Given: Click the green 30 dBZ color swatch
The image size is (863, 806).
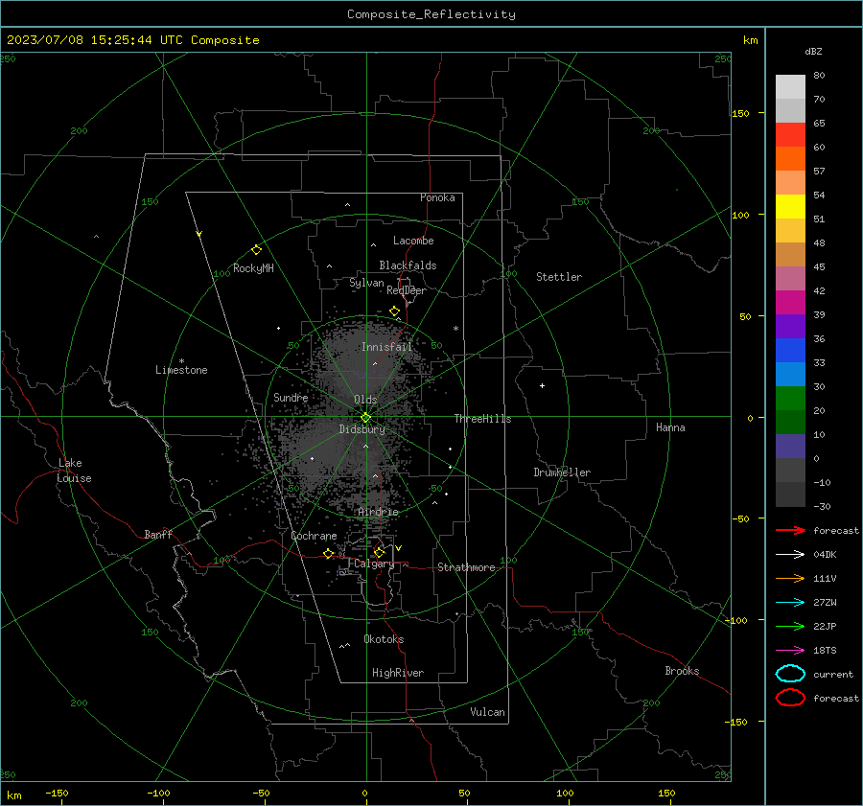Looking at the screenshot, I should coord(790,398).
